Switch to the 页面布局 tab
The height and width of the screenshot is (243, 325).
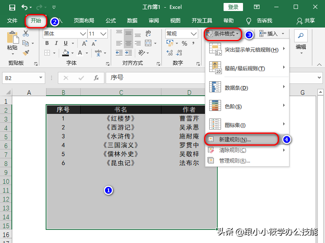pyautogui.click(x=84, y=21)
